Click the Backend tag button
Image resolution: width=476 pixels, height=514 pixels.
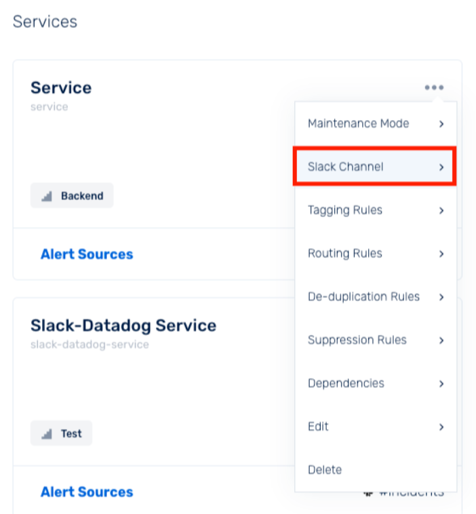pyautogui.click(x=72, y=196)
